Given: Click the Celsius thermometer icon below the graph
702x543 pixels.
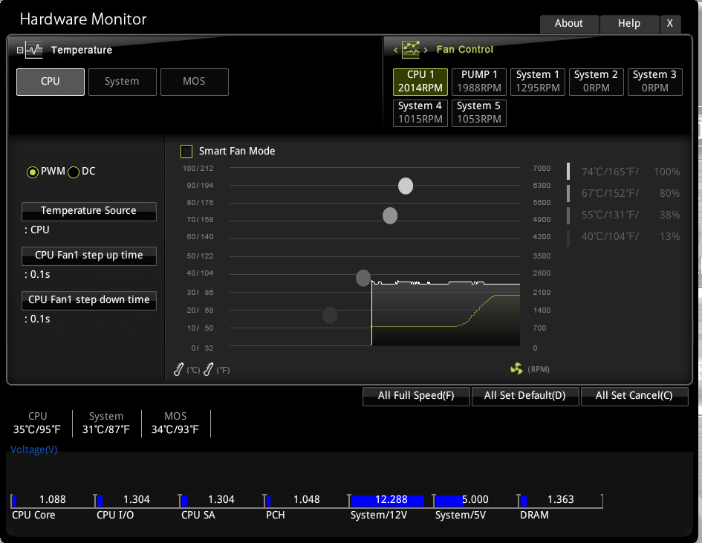Looking at the screenshot, I should pyautogui.click(x=179, y=368).
